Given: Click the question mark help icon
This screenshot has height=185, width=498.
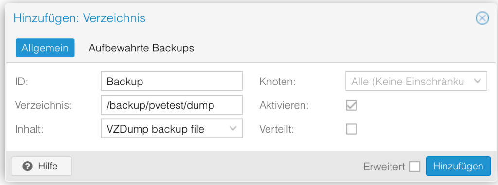Looking at the screenshot, I should [28, 166].
